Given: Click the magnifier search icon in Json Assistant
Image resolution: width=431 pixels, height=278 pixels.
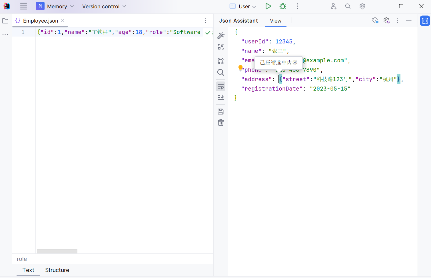Looking at the screenshot, I should pyautogui.click(x=221, y=72).
